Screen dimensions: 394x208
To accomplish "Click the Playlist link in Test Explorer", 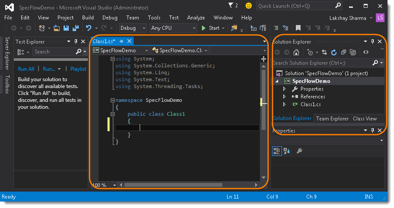I will click(x=78, y=69).
